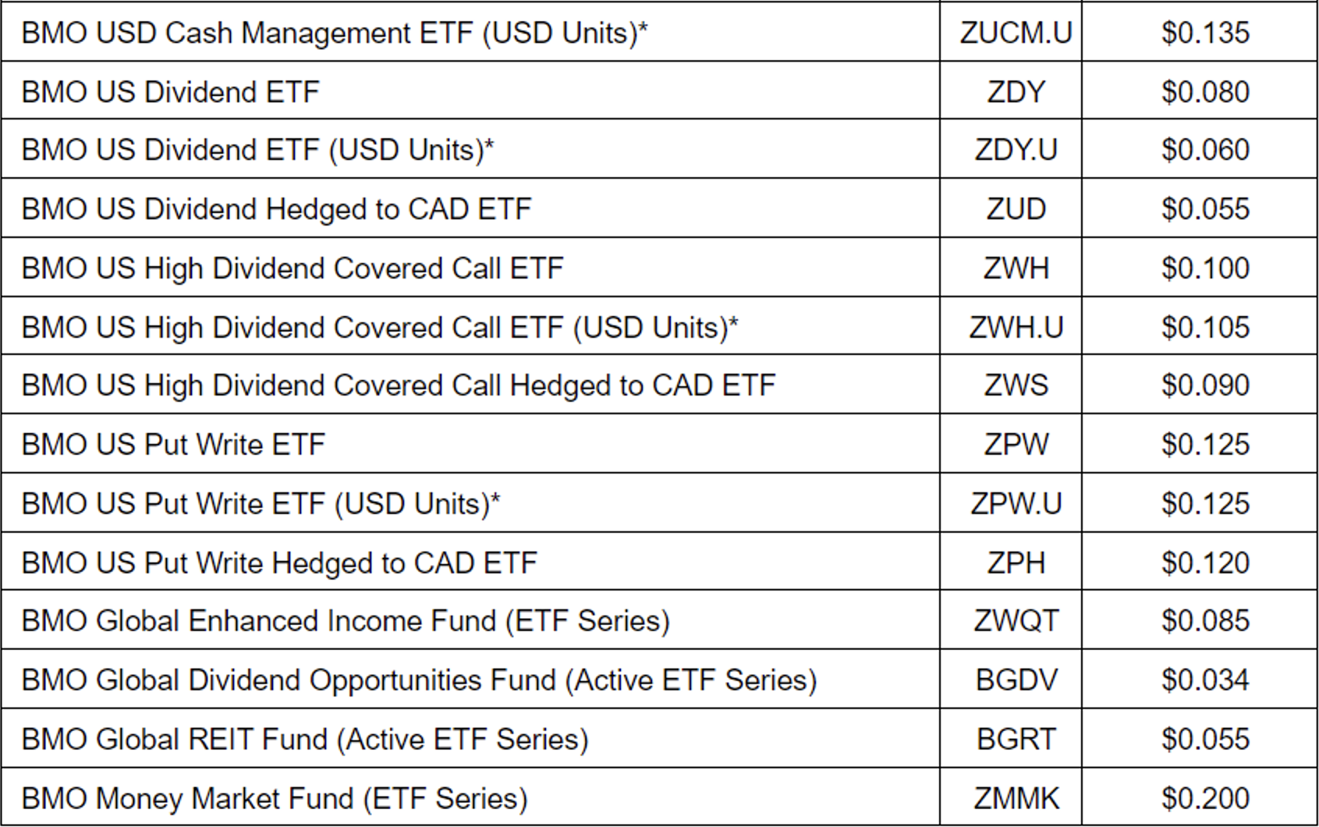Image resolution: width=1319 pixels, height=827 pixels.
Task: Select the ZWQT ticker cell
Action: coord(1016,621)
